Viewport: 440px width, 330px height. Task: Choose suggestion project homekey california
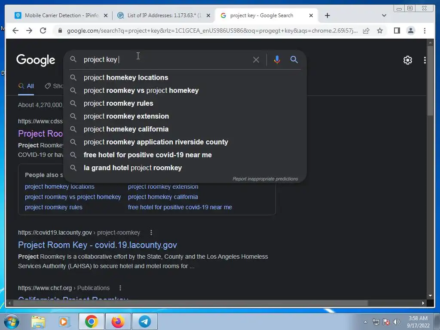coord(185,129)
